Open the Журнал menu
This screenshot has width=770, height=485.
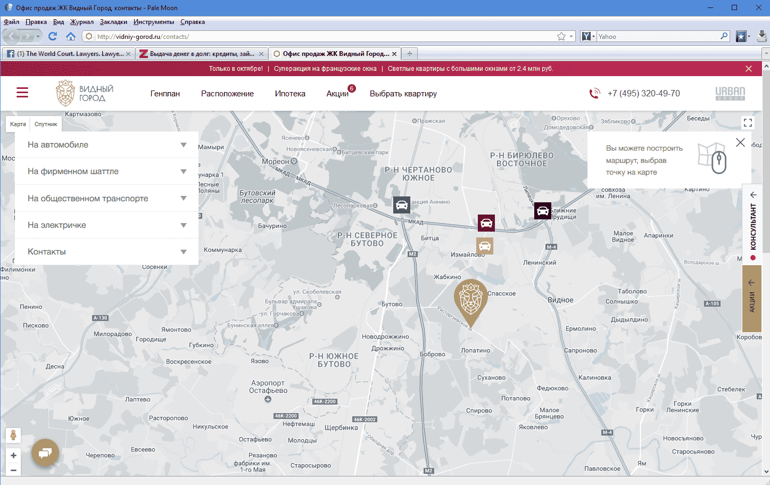click(82, 22)
